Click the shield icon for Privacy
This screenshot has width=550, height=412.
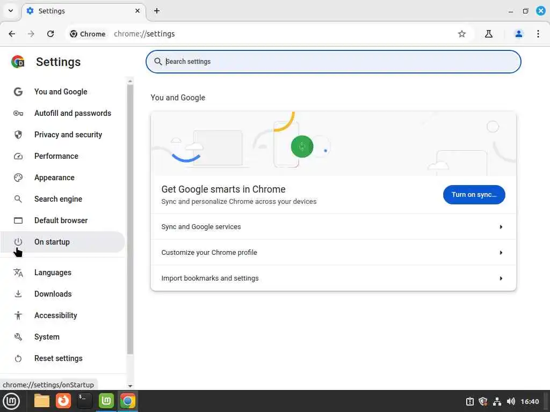(18, 135)
